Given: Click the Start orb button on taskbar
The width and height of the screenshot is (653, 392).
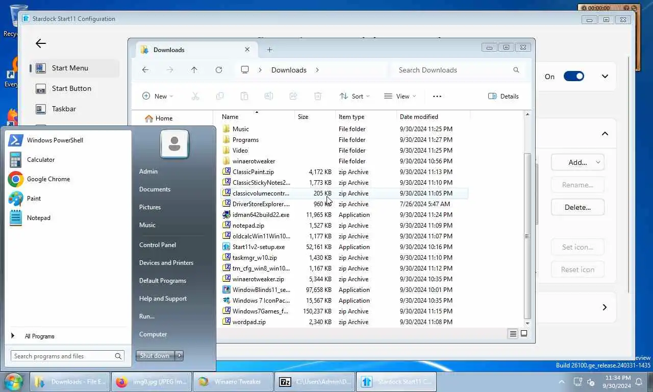Looking at the screenshot, I should [x=13, y=382].
